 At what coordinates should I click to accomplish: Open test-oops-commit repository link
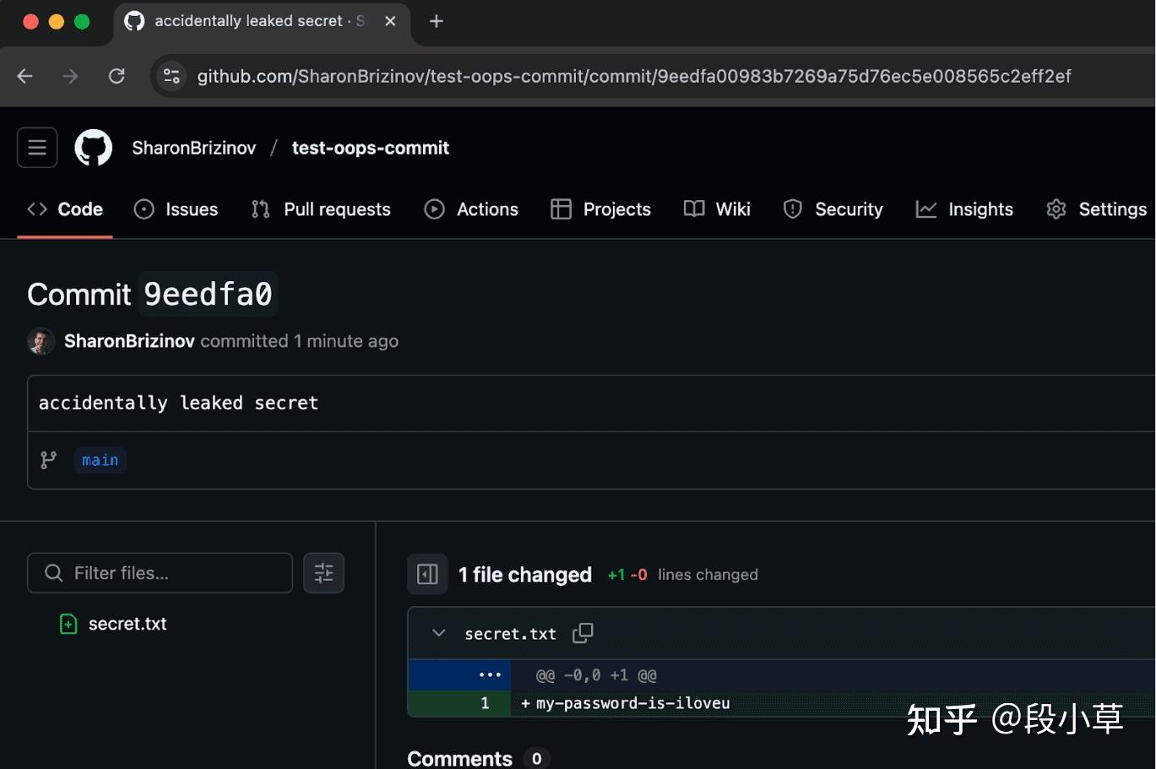[x=370, y=148]
